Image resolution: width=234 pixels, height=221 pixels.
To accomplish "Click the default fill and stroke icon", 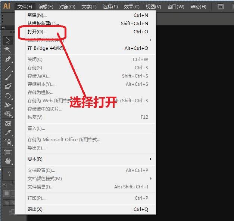I will (4, 185).
